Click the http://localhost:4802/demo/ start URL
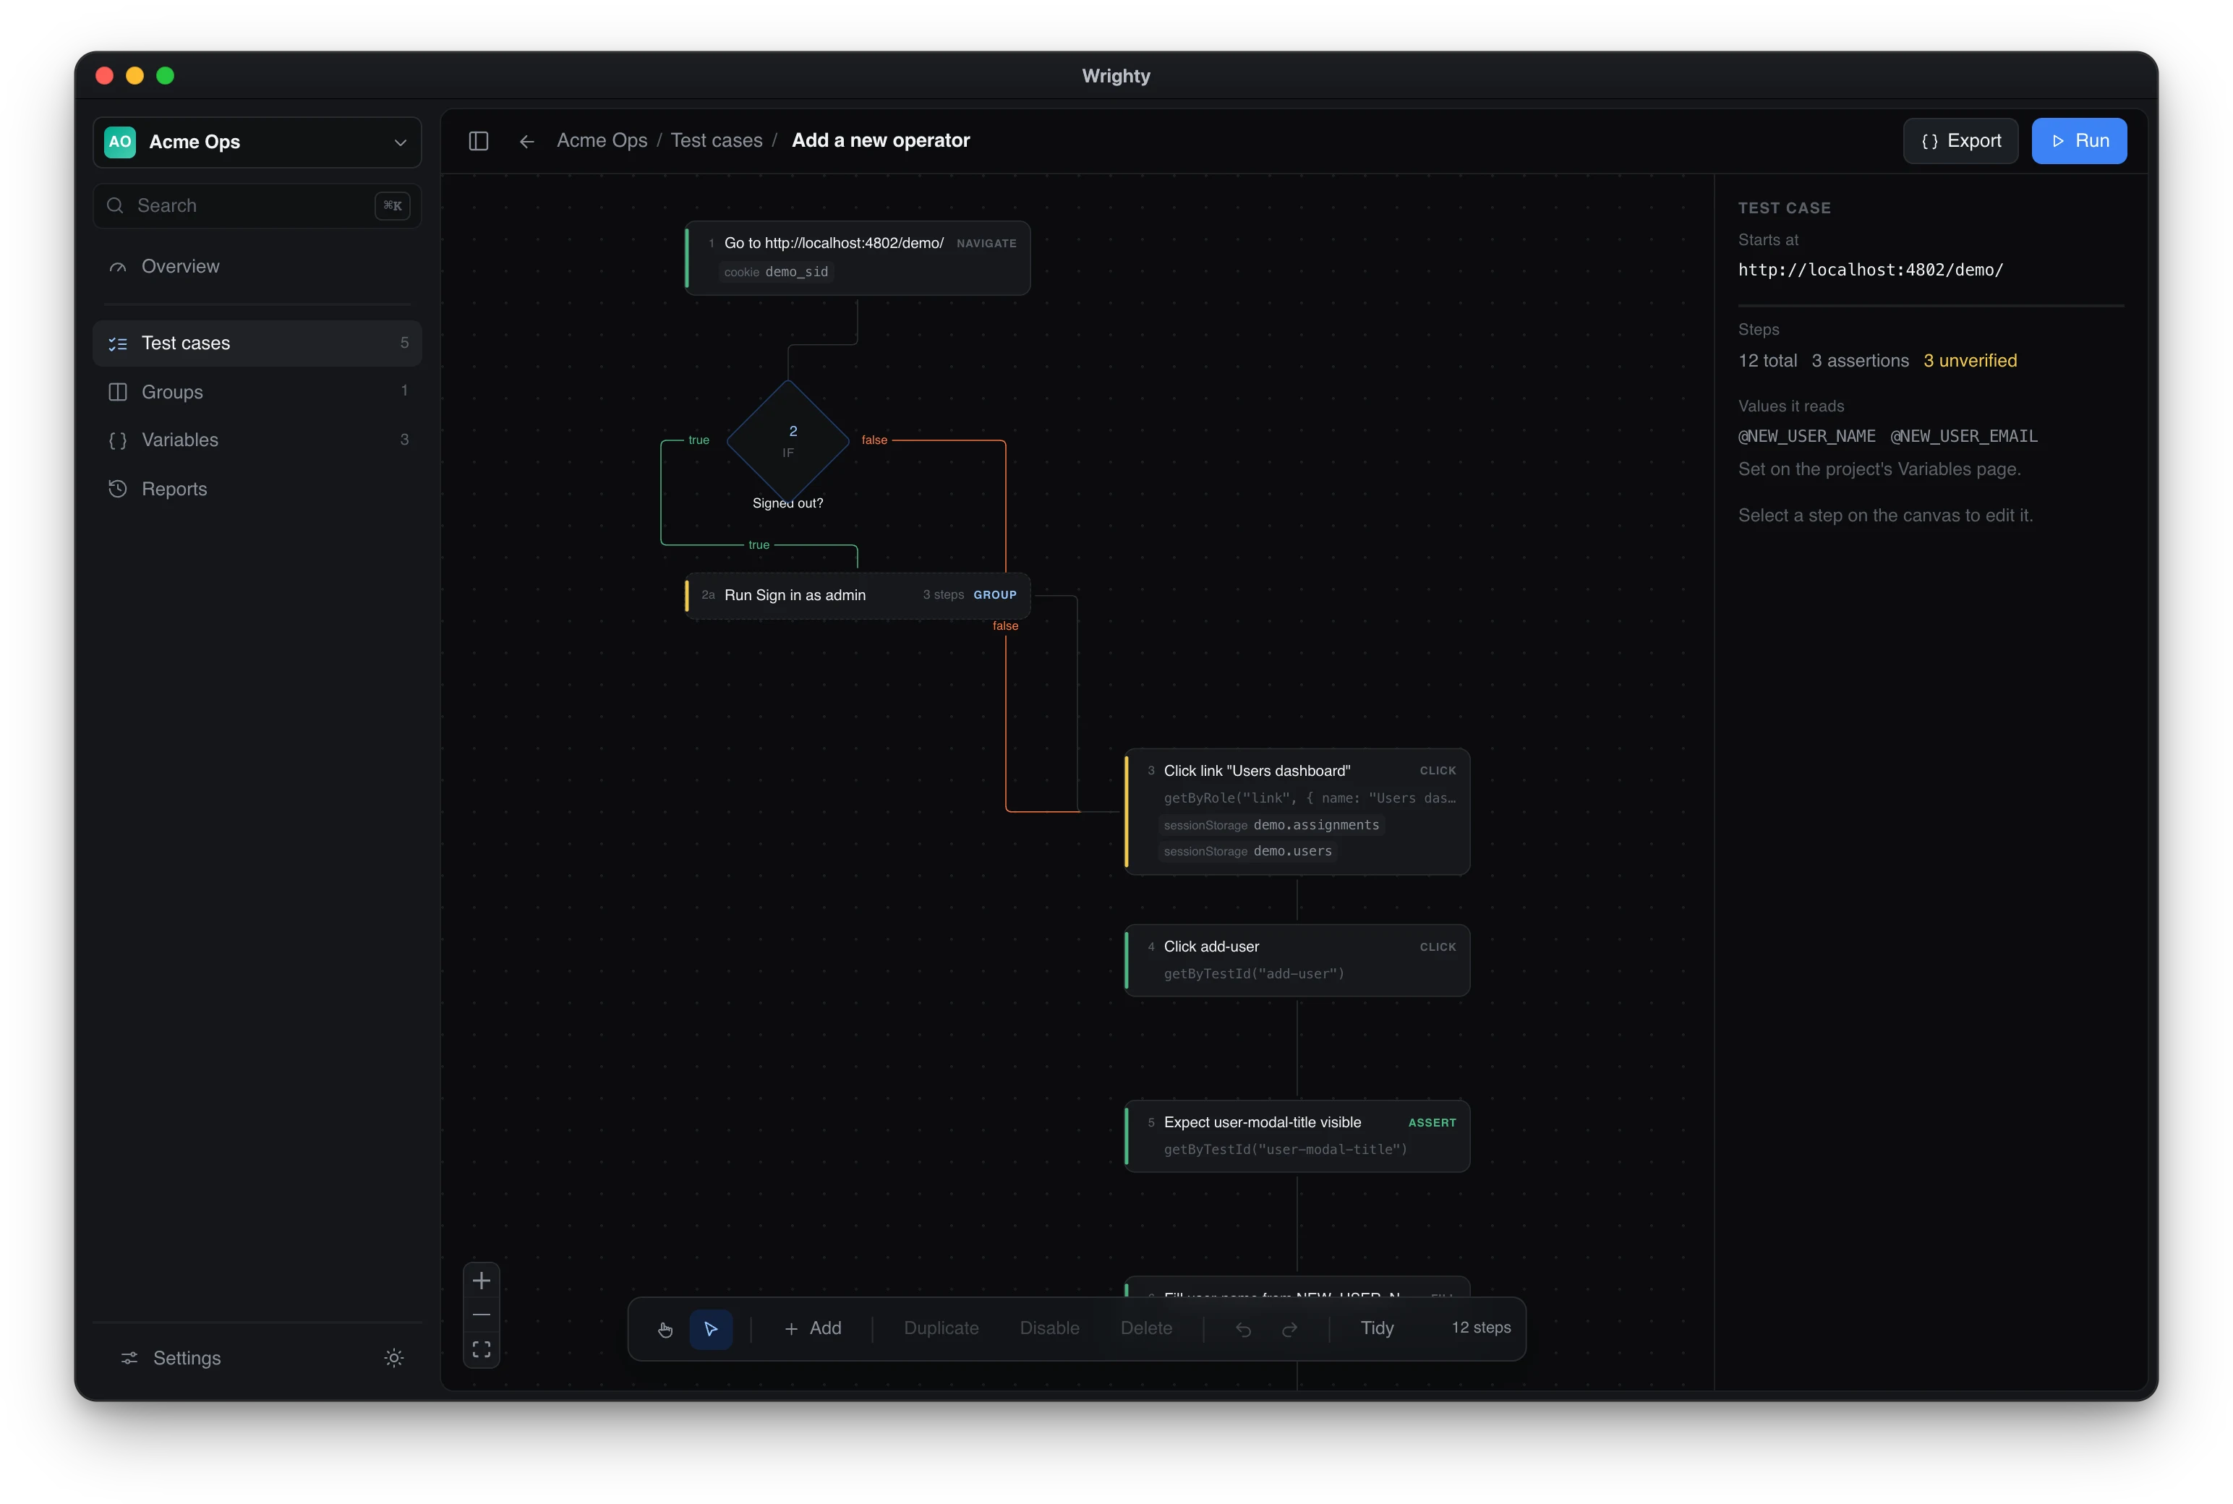This screenshot has width=2233, height=1504. click(x=1871, y=270)
